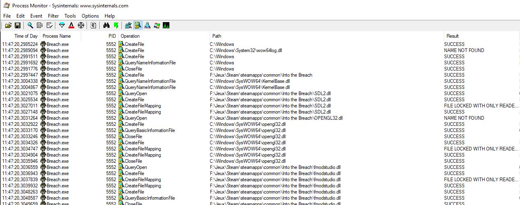The width and height of the screenshot is (520, 205).
Task: Select QueryBasicInformationFile operation in row 11:47:20,3048587
Action: [x=150, y=198]
